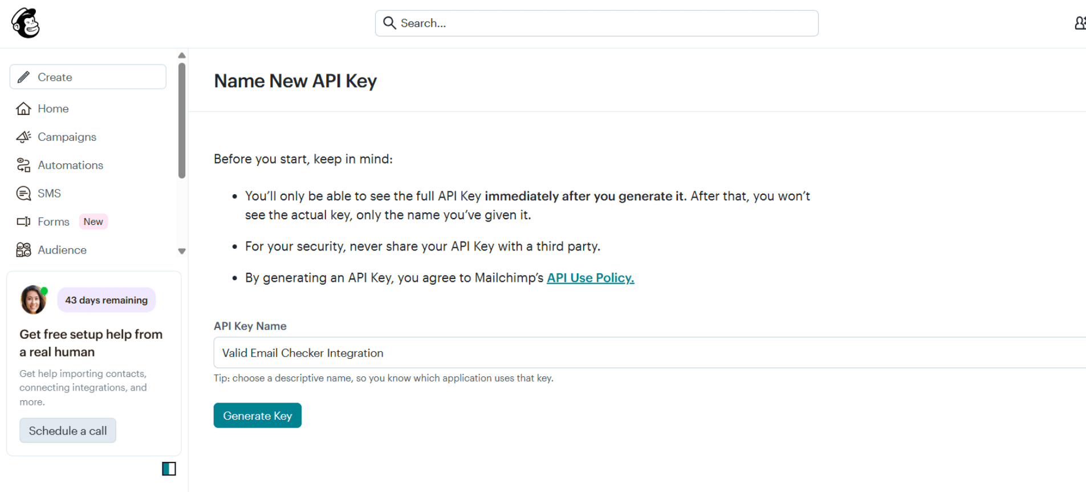Click the support agent avatar photo
The image size is (1086, 492).
pyautogui.click(x=33, y=300)
